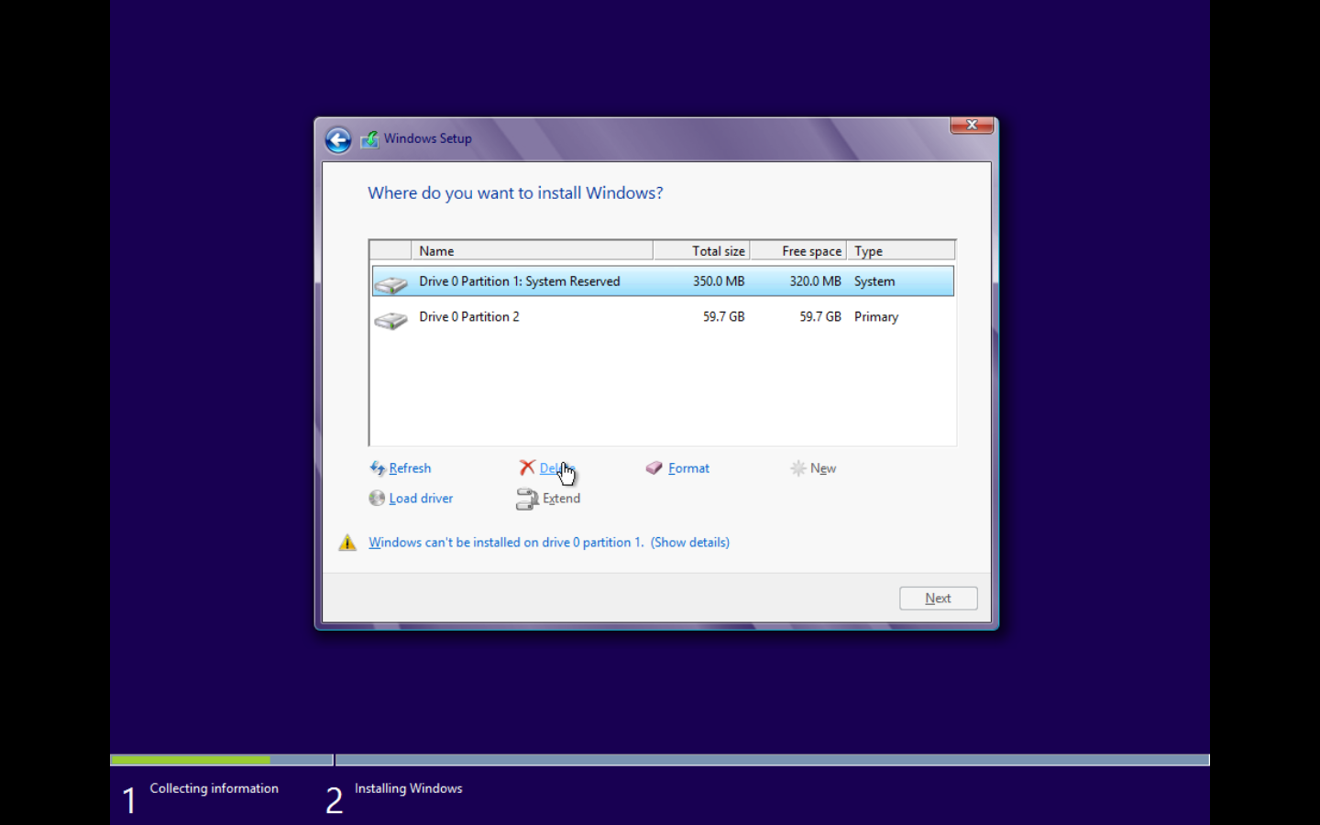This screenshot has width=1320, height=825.
Task: Refresh the partition list
Action: click(x=410, y=468)
